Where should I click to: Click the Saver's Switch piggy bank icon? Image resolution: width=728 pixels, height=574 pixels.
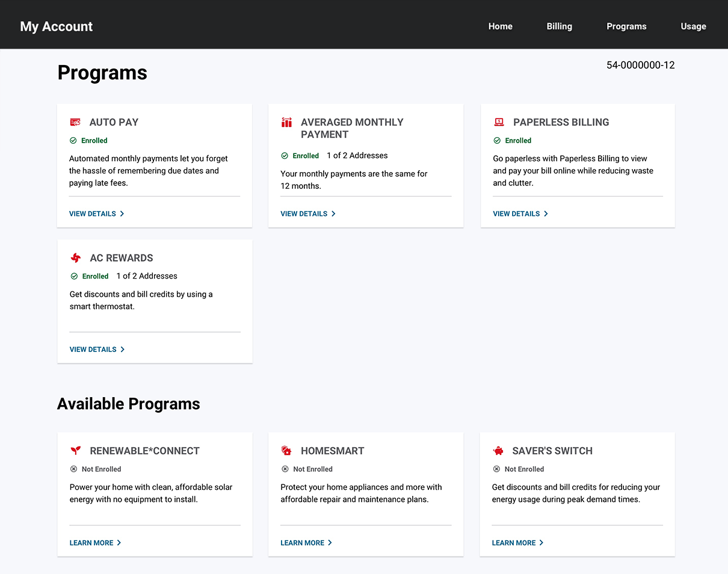(498, 451)
